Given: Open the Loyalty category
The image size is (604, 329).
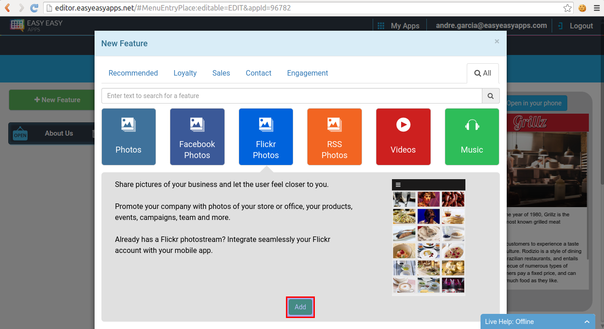Looking at the screenshot, I should 185,73.
